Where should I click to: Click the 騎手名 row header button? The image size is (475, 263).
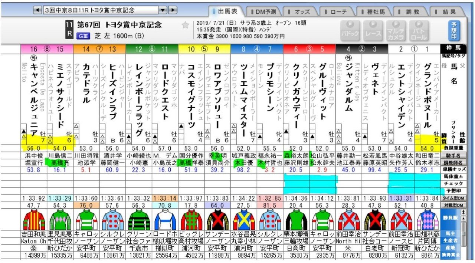[x=453, y=156]
